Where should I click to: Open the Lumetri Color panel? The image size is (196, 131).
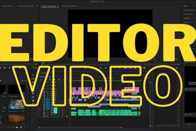pyautogui.click(x=188, y=14)
